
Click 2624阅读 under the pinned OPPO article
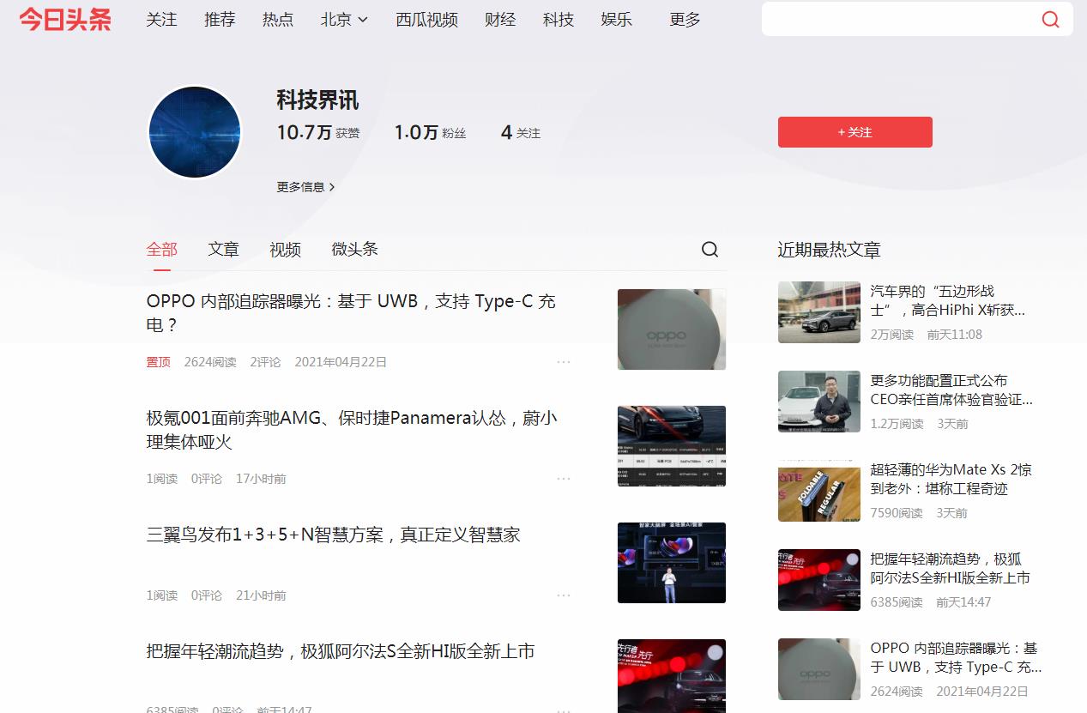point(210,362)
